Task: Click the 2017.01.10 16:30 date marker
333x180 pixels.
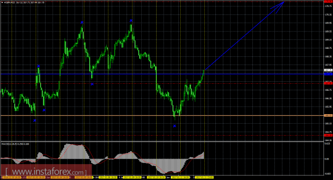Action: coord(156,177)
